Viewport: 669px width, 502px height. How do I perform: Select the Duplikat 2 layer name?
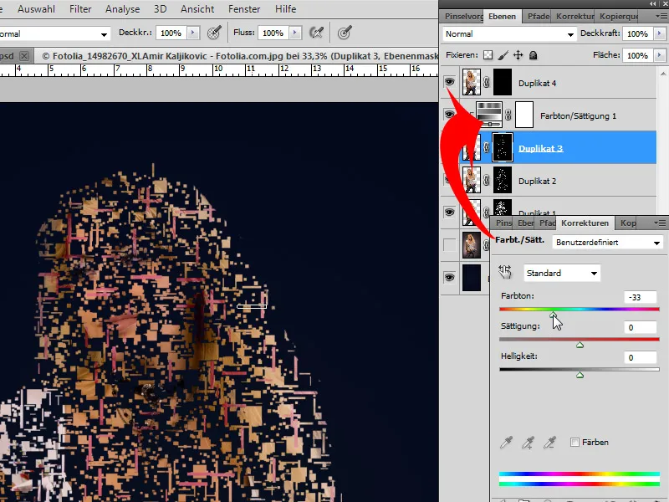pos(537,181)
